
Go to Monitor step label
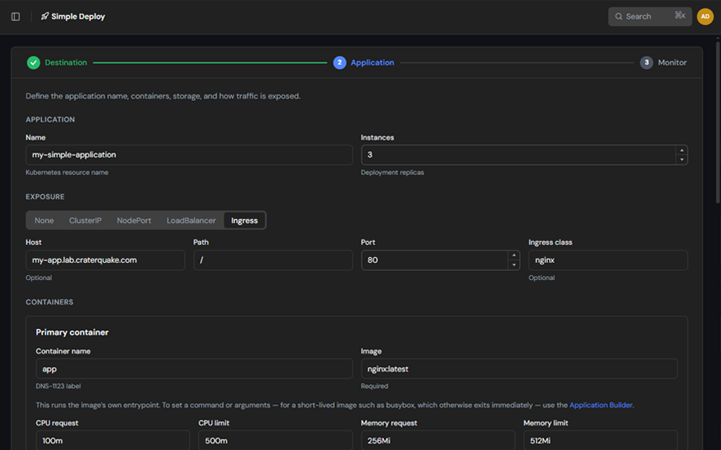click(x=672, y=63)
